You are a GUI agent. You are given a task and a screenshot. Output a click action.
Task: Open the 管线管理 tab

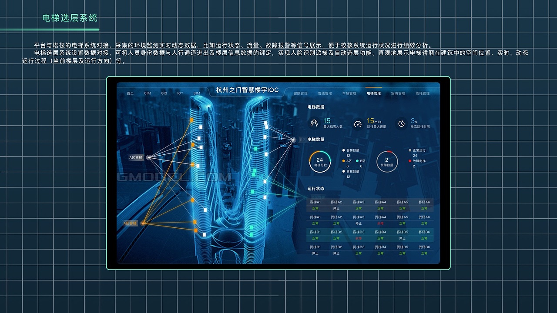point(325,93)
